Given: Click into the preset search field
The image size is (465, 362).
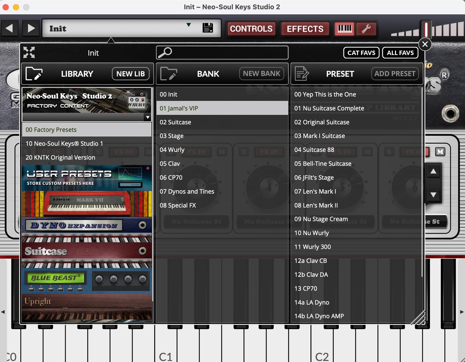Looking at the screenshot, I should (222, 53).
